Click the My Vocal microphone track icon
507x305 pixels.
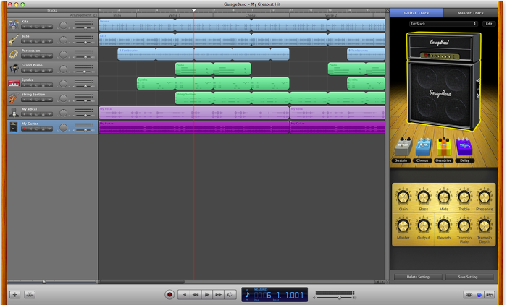(x=14, y=112)
